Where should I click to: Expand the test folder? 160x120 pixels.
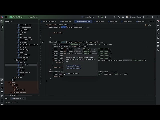[10, 80]
